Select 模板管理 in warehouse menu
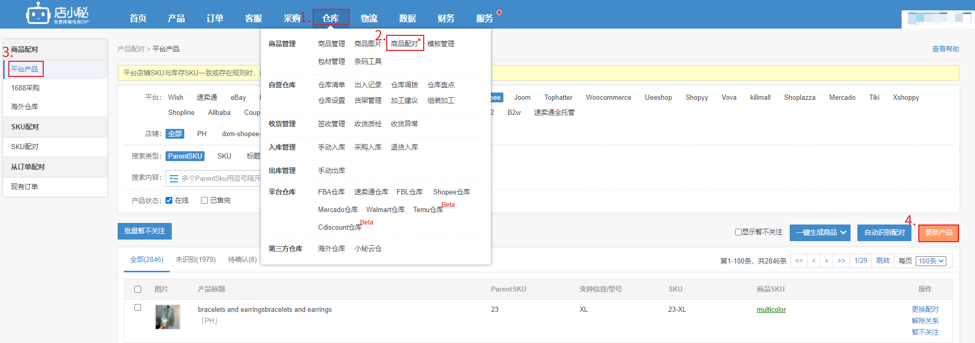Viewport: 975px width, 343px height. click(441, 44)
